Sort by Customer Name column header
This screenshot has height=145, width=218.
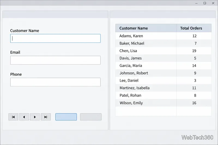tap(146, 28)
